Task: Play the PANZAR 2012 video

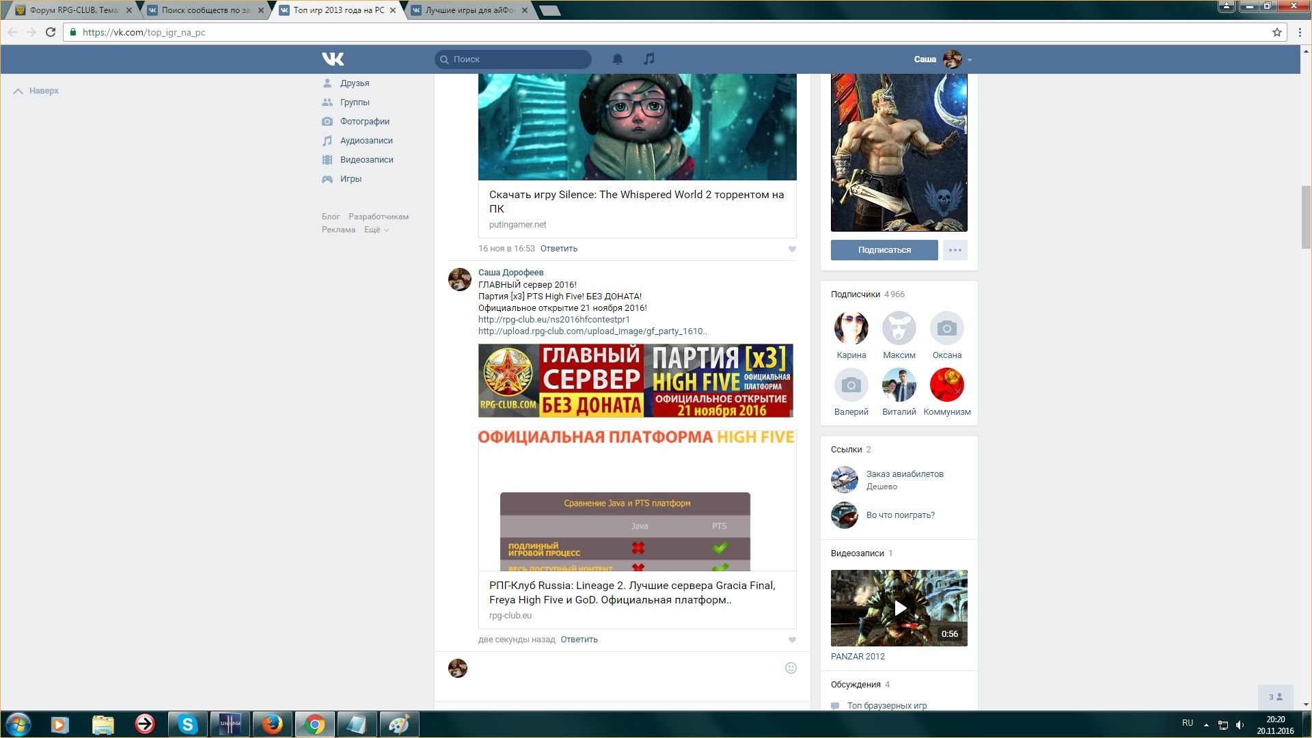Action: tap(899, 607)
